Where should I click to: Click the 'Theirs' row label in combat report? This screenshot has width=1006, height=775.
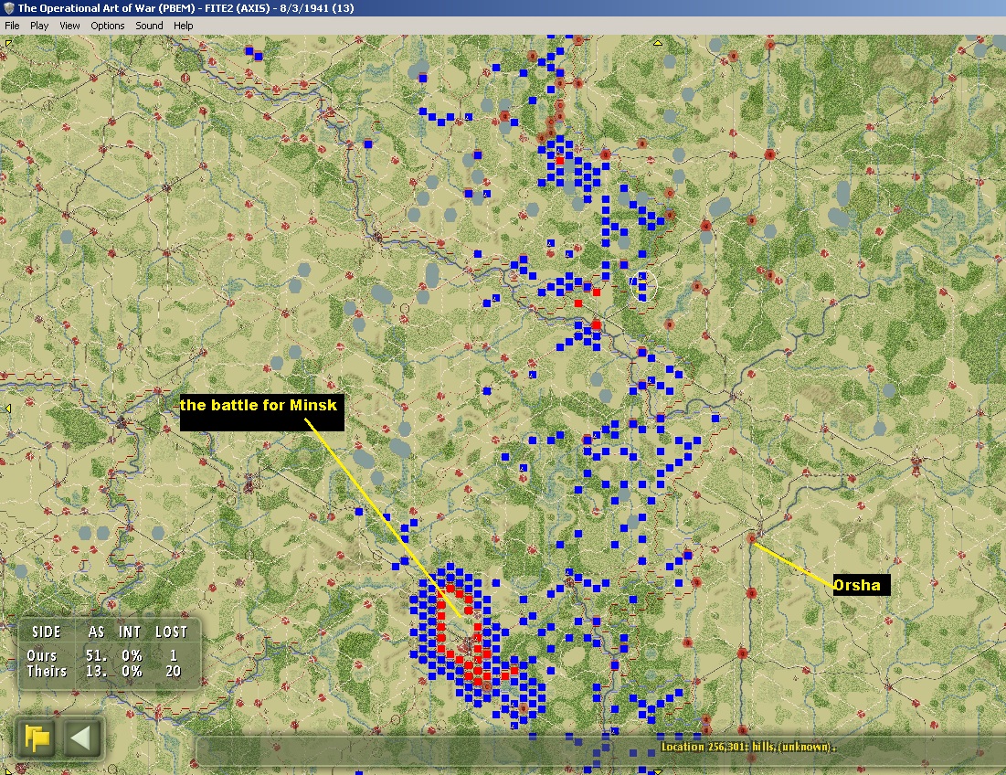point(47,671)
